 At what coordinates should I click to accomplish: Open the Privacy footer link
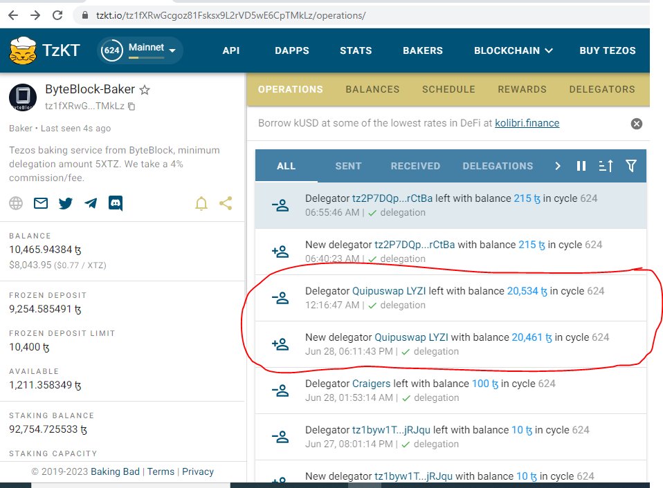click(197, 471)
